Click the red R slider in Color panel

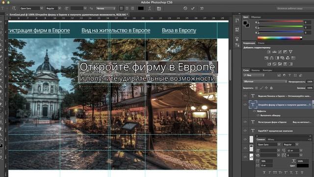click(280, 22)
